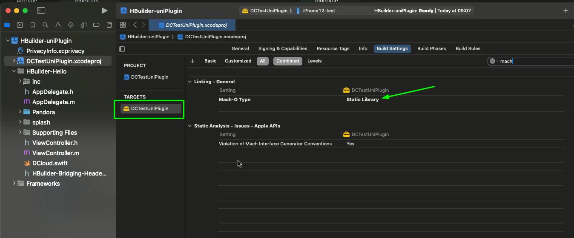Switch to Signing & Capabilities tab
Screen dimensions: 574x238
[x=283, y=48]
